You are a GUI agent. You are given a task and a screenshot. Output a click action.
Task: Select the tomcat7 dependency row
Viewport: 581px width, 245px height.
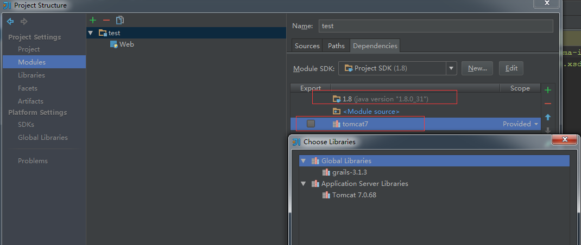point(415,124)
